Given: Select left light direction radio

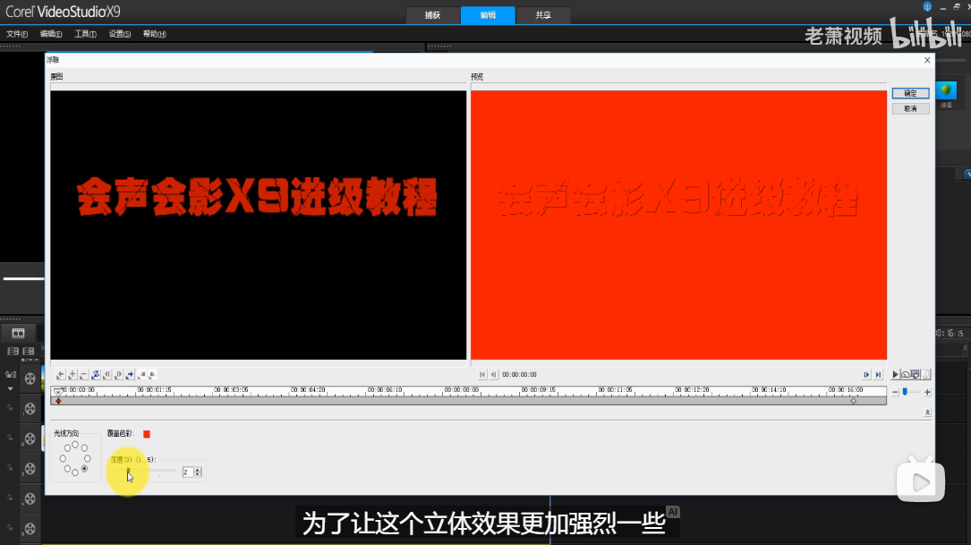Looking at the screenshot, I should pos(63,458).
